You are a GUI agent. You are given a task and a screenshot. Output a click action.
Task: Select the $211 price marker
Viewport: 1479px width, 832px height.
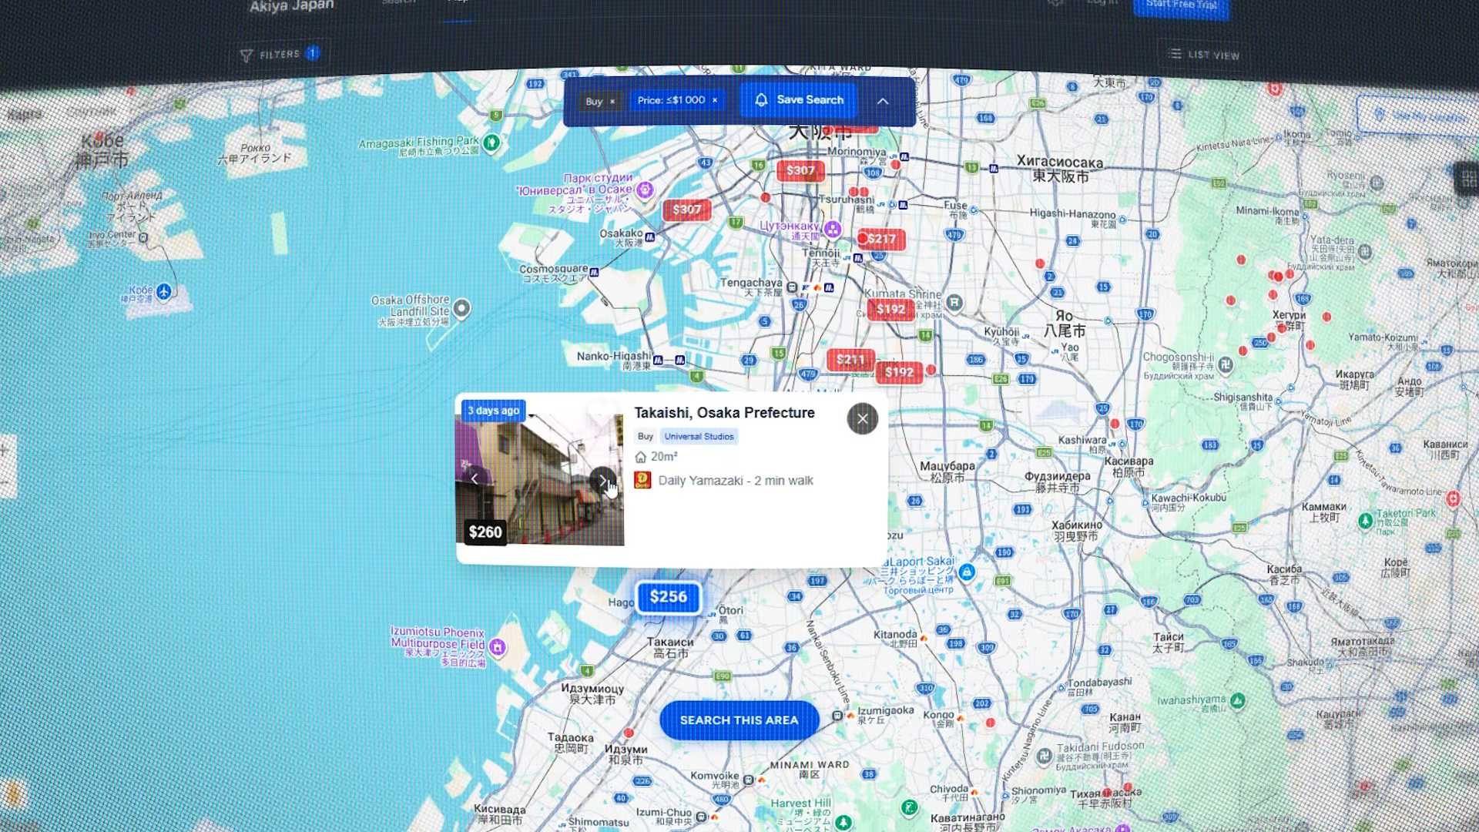tap(850, 360)
